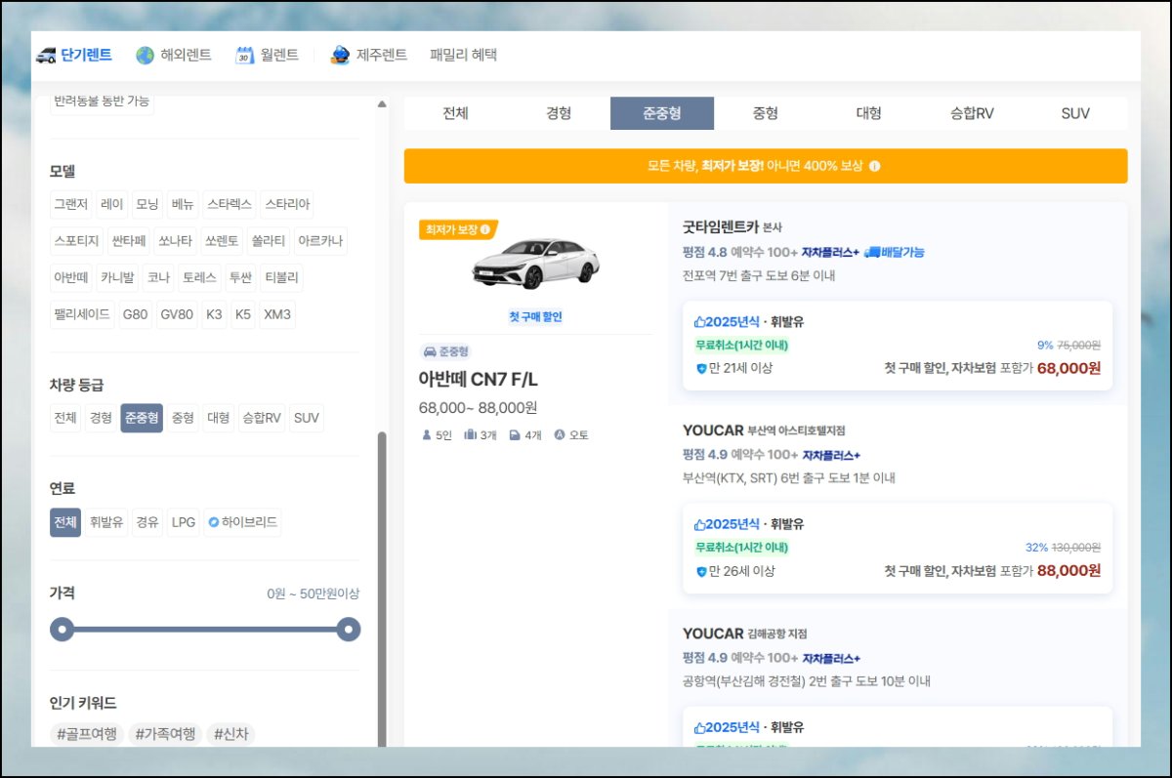
Task: Select 88,000원 offer from YOUCAR 부산역
Action: coord(898,548)
